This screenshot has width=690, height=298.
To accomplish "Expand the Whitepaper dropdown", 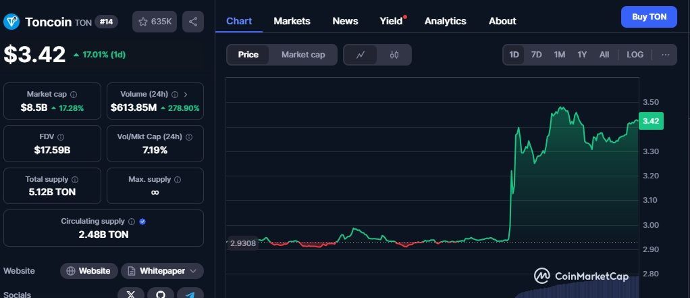I will (163, 271).
